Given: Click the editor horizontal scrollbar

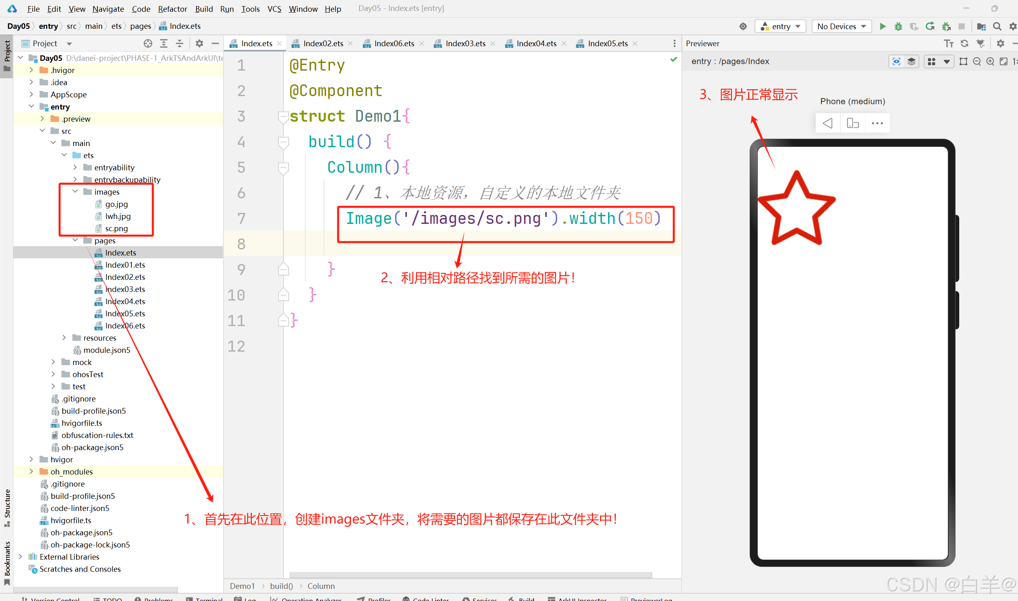Looking at the screenshot, I should pyautogui.click(x=470, y=575).
